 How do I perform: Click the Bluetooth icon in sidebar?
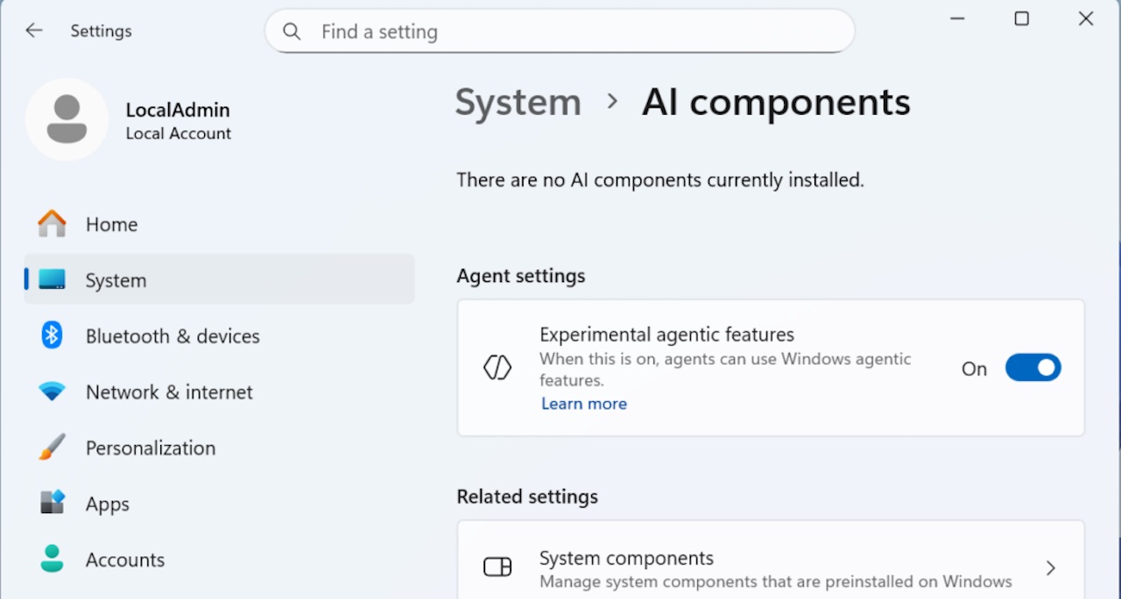coord(52,335)
